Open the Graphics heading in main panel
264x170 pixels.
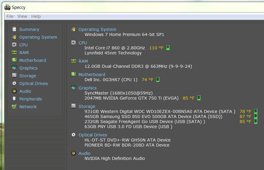pos(88,88)
